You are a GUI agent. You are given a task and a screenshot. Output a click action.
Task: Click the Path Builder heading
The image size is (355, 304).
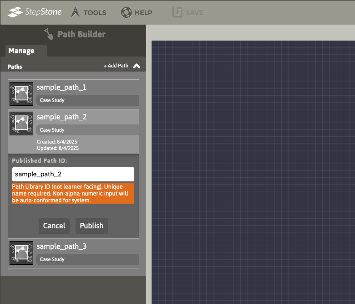pyautogui.click(x=81, y=34)
